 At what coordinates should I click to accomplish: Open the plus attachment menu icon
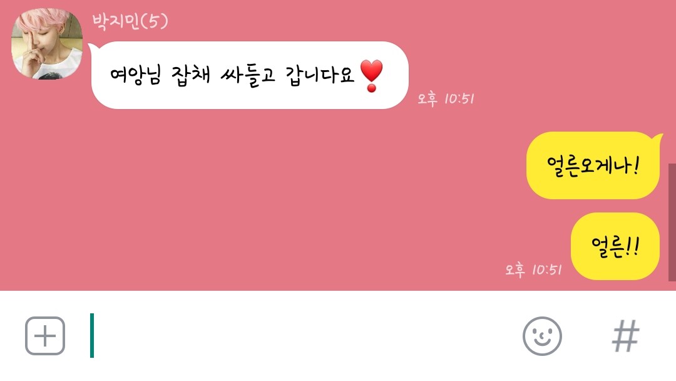point(45,336)
